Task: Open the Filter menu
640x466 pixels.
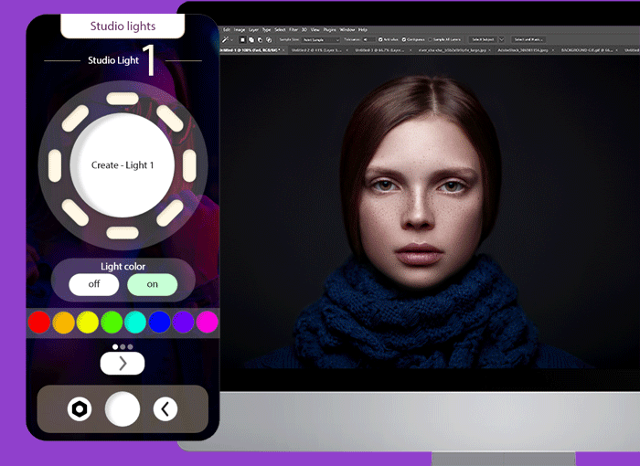Action: click(x=294, y=30)
